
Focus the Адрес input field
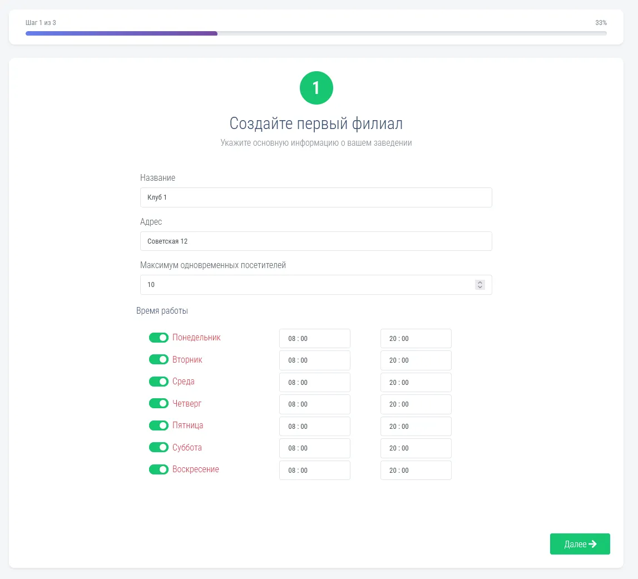[x=316, y=241]
